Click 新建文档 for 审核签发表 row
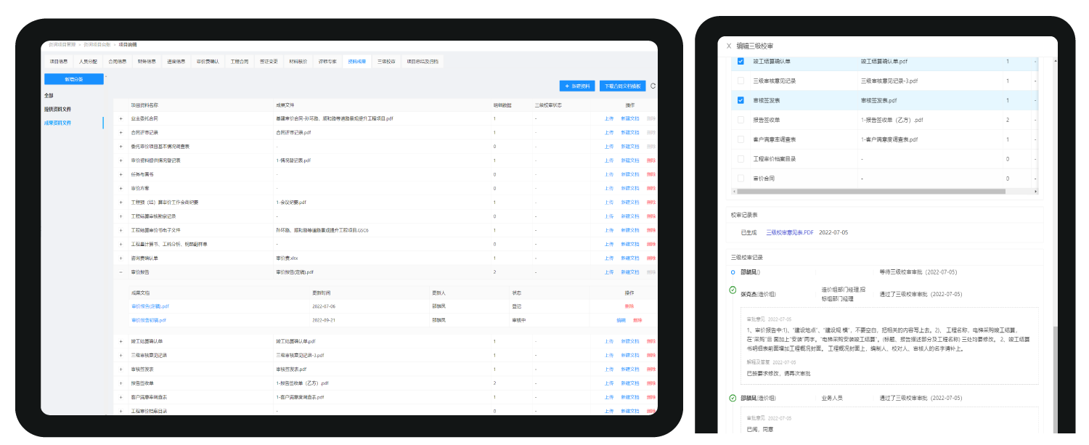The height and width of the screenshot is (445, 1089). (630, 369)
